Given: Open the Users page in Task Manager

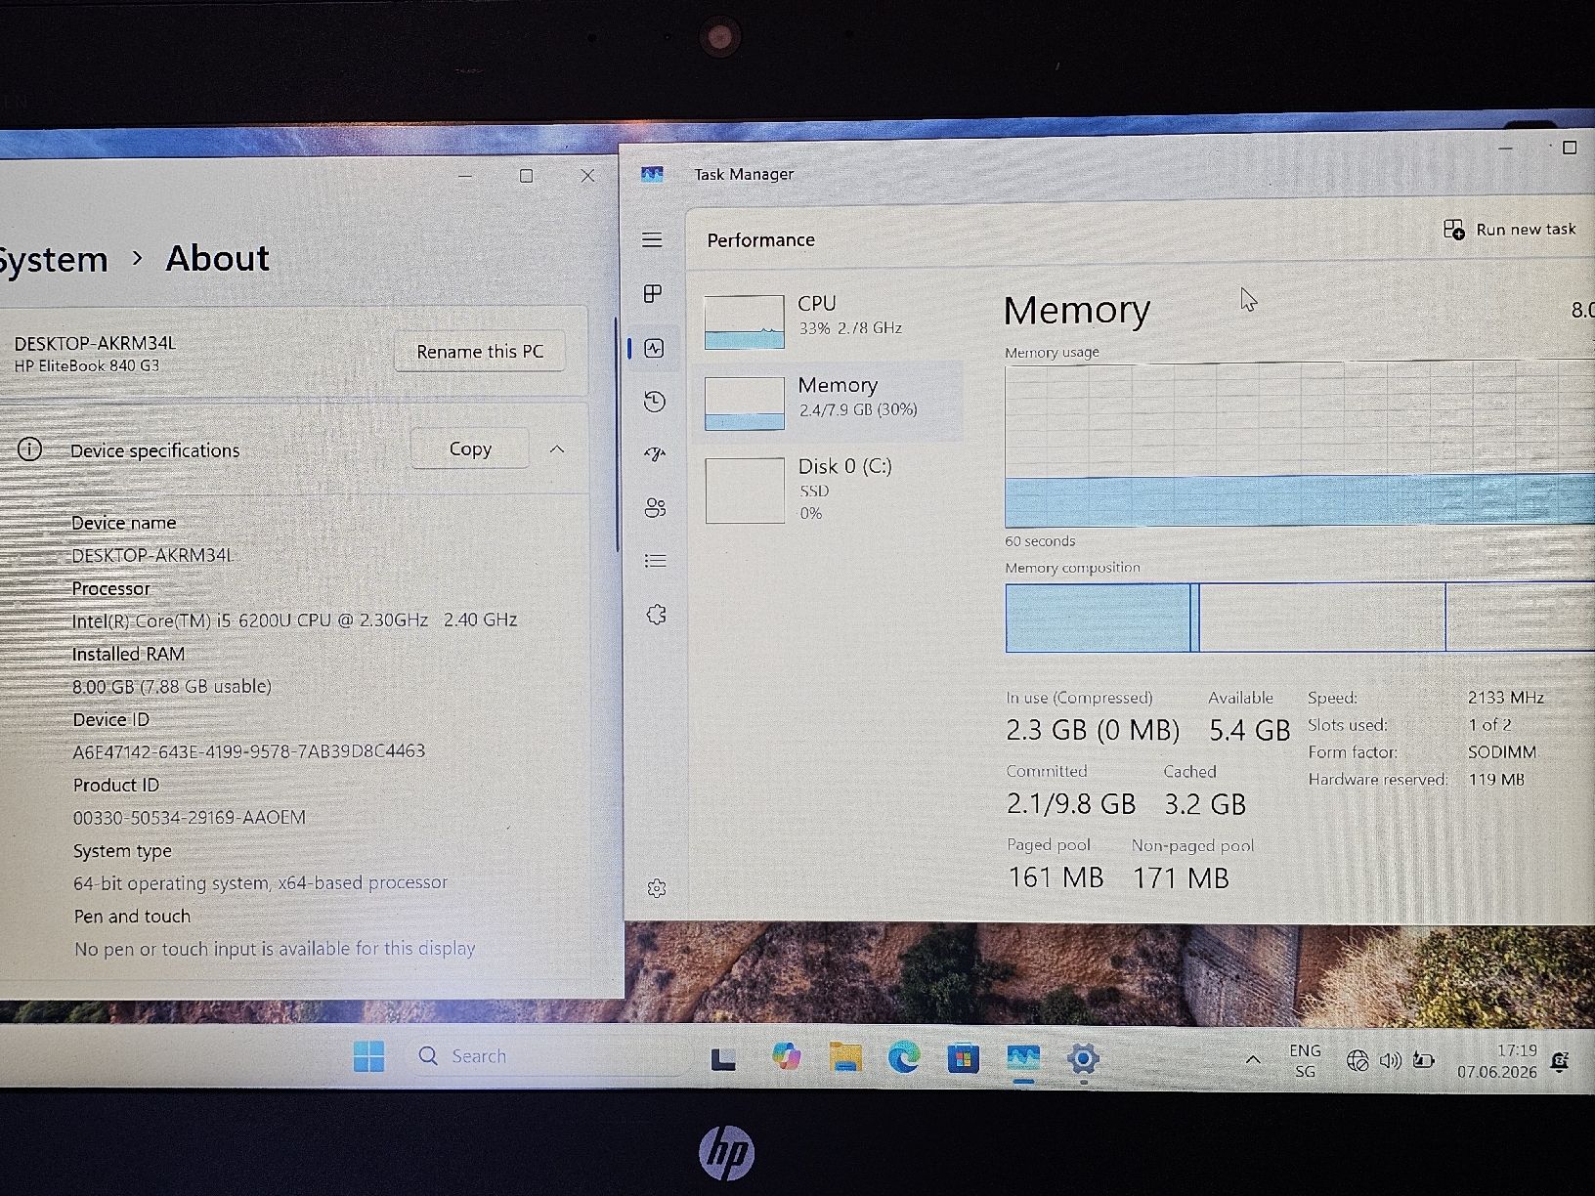Looking at the screenshot, I should (x=656, y=507).
